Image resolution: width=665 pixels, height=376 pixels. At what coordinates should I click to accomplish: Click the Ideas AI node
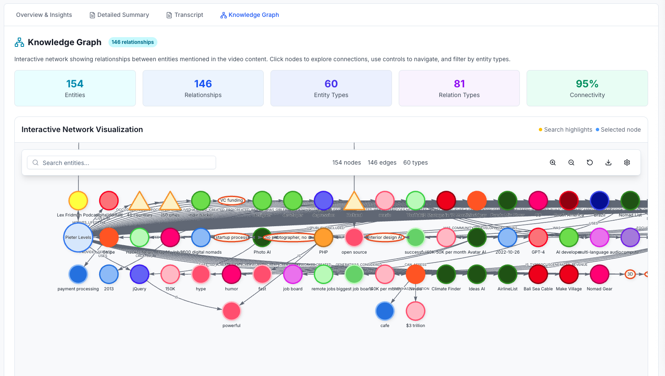477,274
